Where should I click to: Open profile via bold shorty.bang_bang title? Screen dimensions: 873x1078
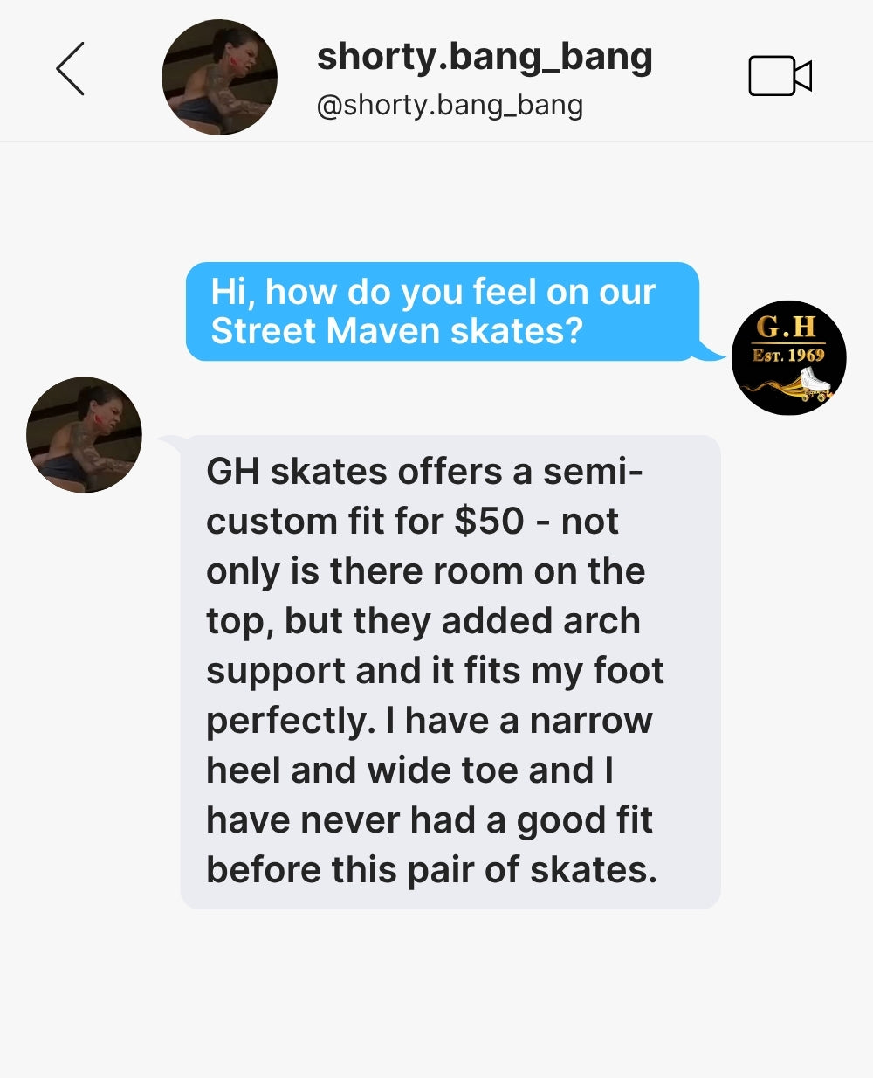(485, 58)
